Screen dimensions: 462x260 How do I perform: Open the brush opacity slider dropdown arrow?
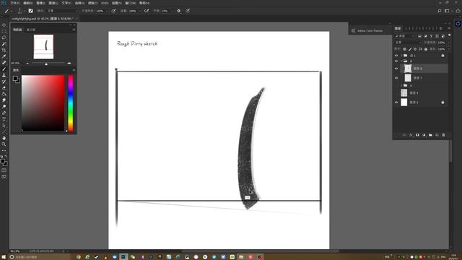coord(107,11)
